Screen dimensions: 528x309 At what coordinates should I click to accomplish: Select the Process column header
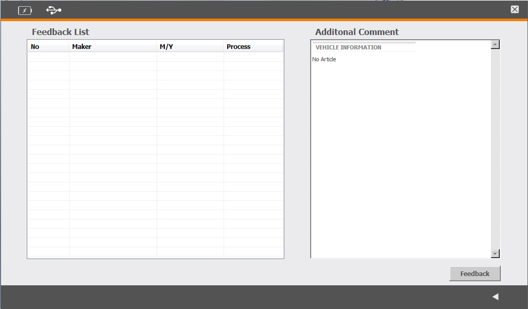[x=253, y=47]
